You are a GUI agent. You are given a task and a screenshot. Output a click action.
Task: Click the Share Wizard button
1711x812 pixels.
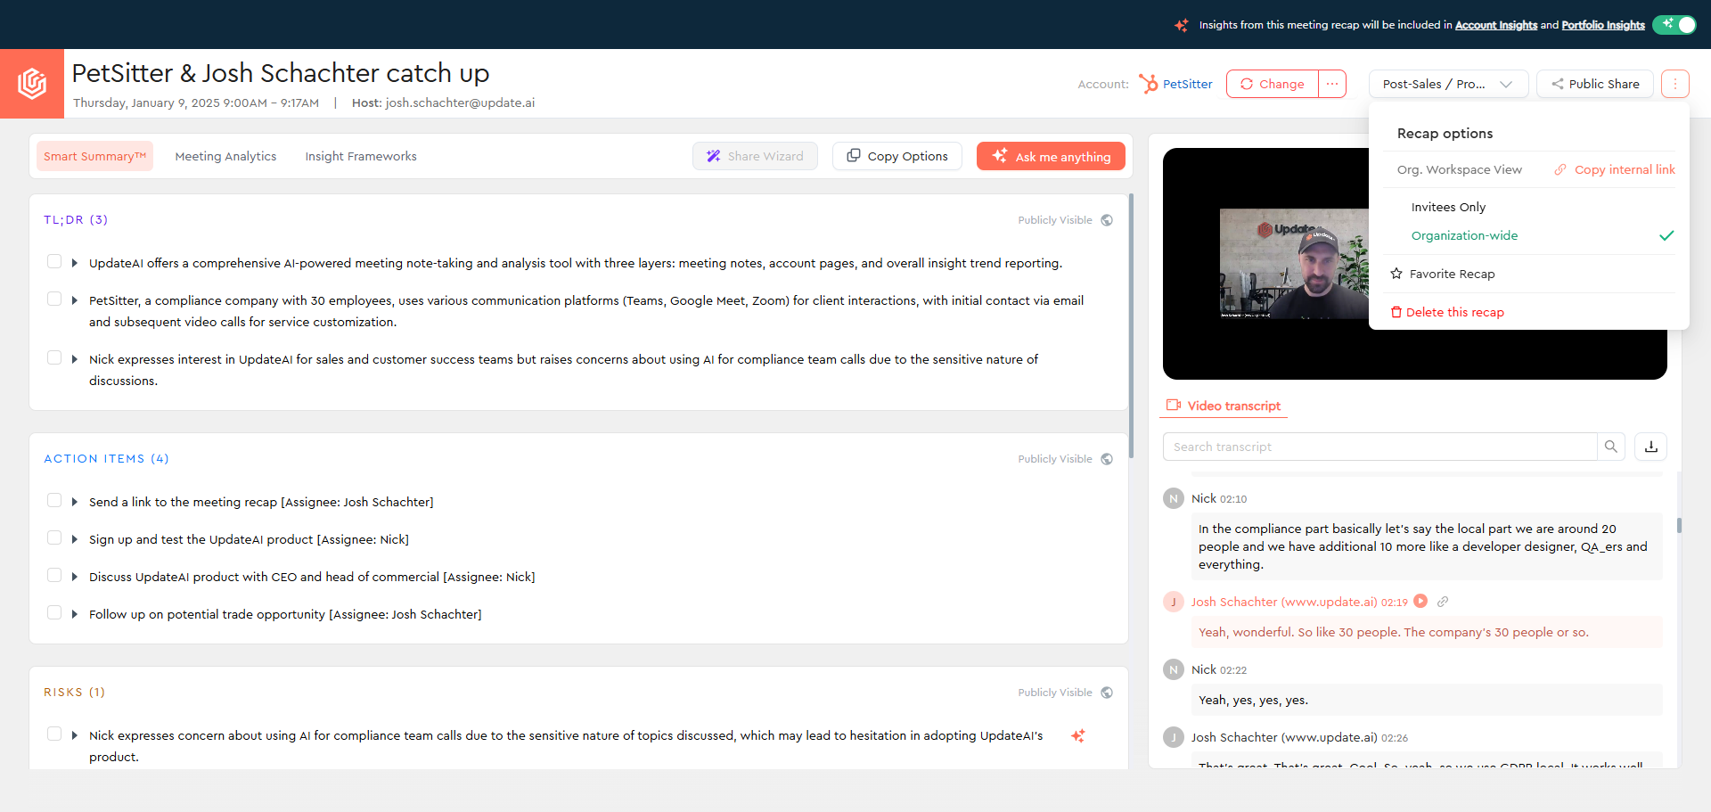(755, 156)
